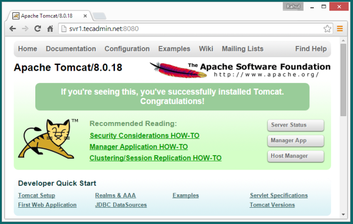This screenshot has height=224, width=353.
Task: Click the Apache feather logo
Action: (168, 69)
